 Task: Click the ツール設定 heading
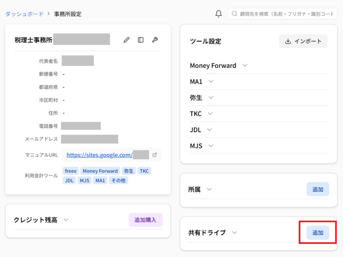pos(205,41)
